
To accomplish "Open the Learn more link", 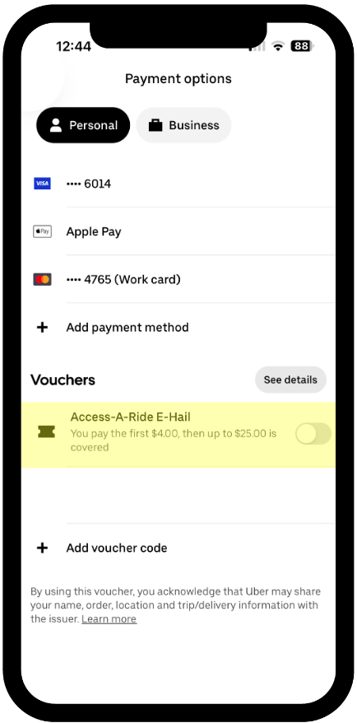I will [x=109, y=618].
